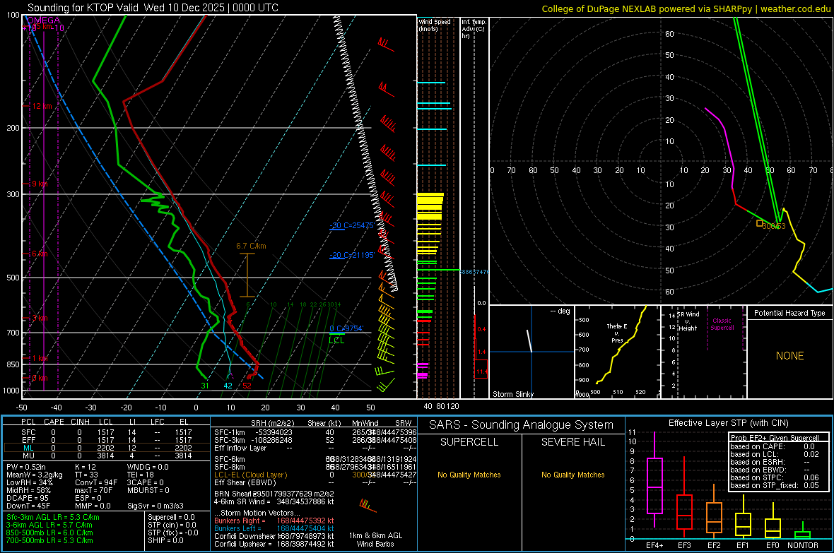Click the NONE hazard type text
The image size is (834, 553).
(x=789, y=356)
